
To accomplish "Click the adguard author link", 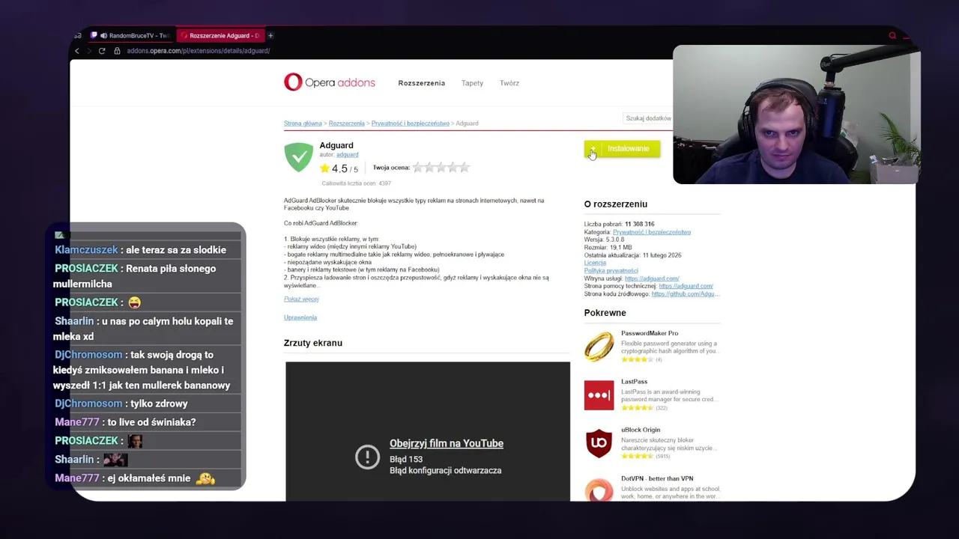I will coord(347,155).
